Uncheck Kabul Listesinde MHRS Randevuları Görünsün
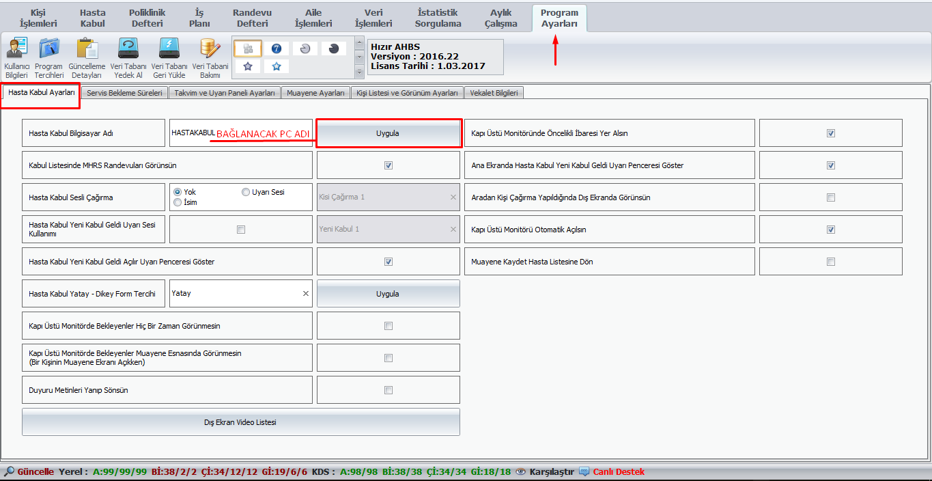 (389, 165)
